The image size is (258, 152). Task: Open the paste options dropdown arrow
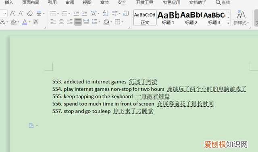click(x=37, y=126)
